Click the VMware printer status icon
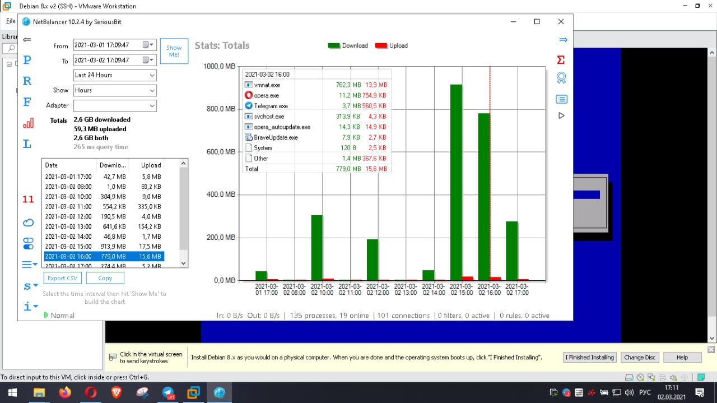This screenshot has width=717, height=403. [662, 377]
